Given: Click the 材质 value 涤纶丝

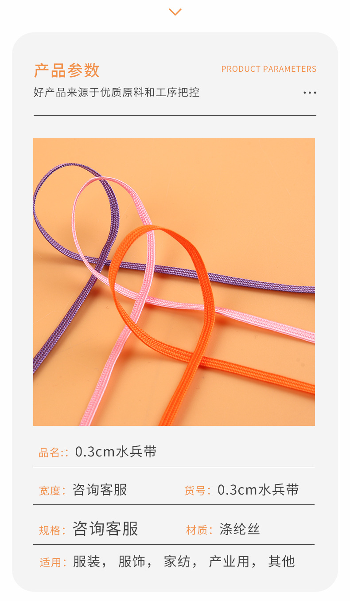Looking at the screenshot, I should tap(240, 529).
